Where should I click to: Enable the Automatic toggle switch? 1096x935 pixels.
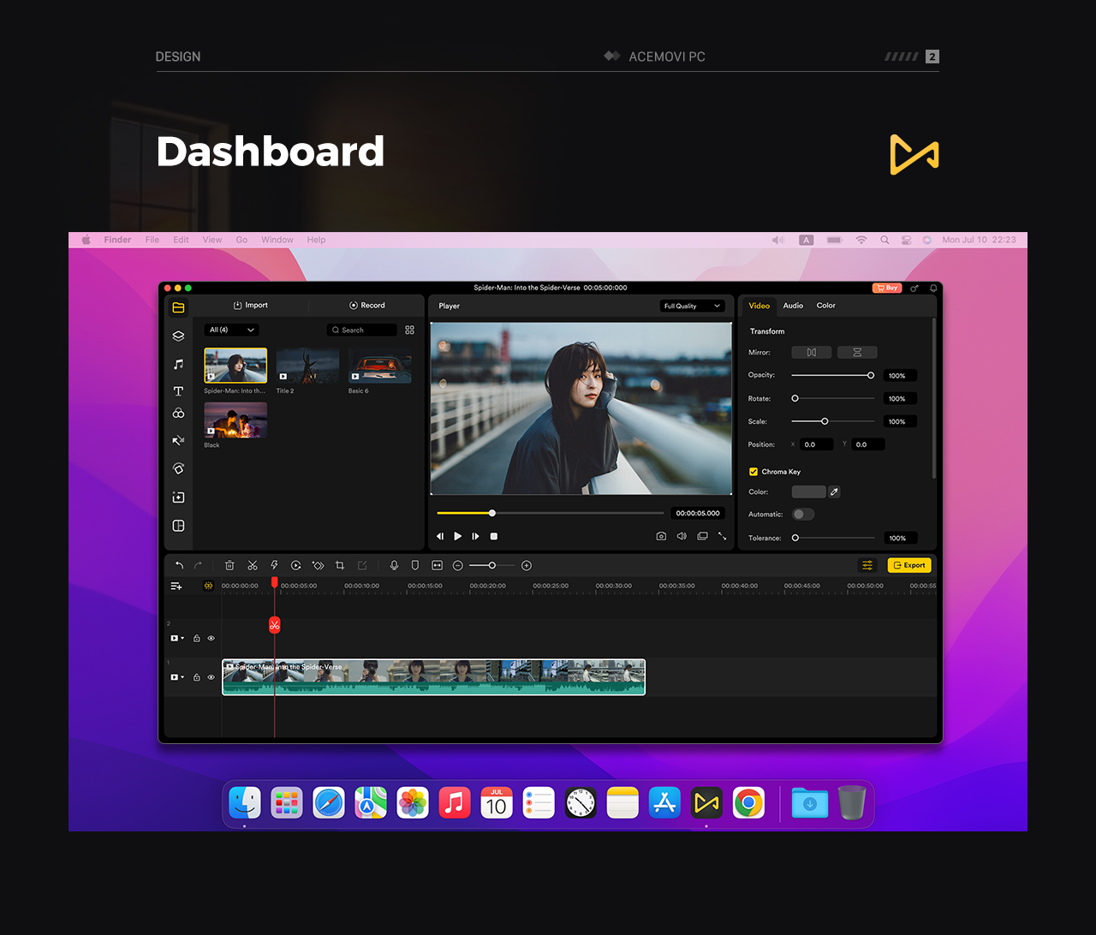(803, 514)
